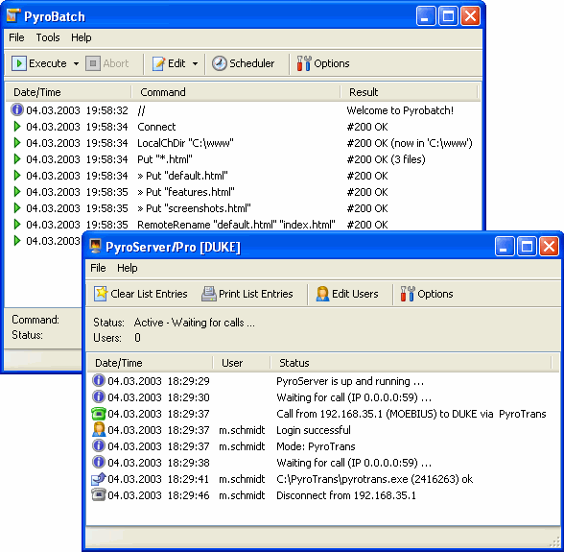This screenshot has height=552, width=564.
Task: Click green arrow on RemoteRename row
Action: pyautogui.click(x=17, y=224)
